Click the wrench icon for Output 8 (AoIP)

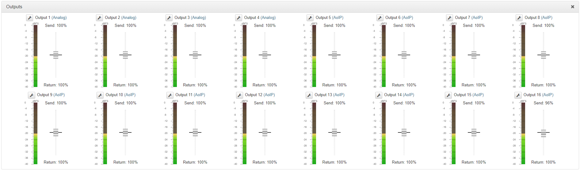519,18
